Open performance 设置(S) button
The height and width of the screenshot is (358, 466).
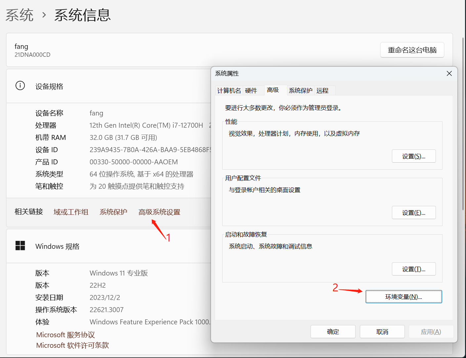(414, 156)
